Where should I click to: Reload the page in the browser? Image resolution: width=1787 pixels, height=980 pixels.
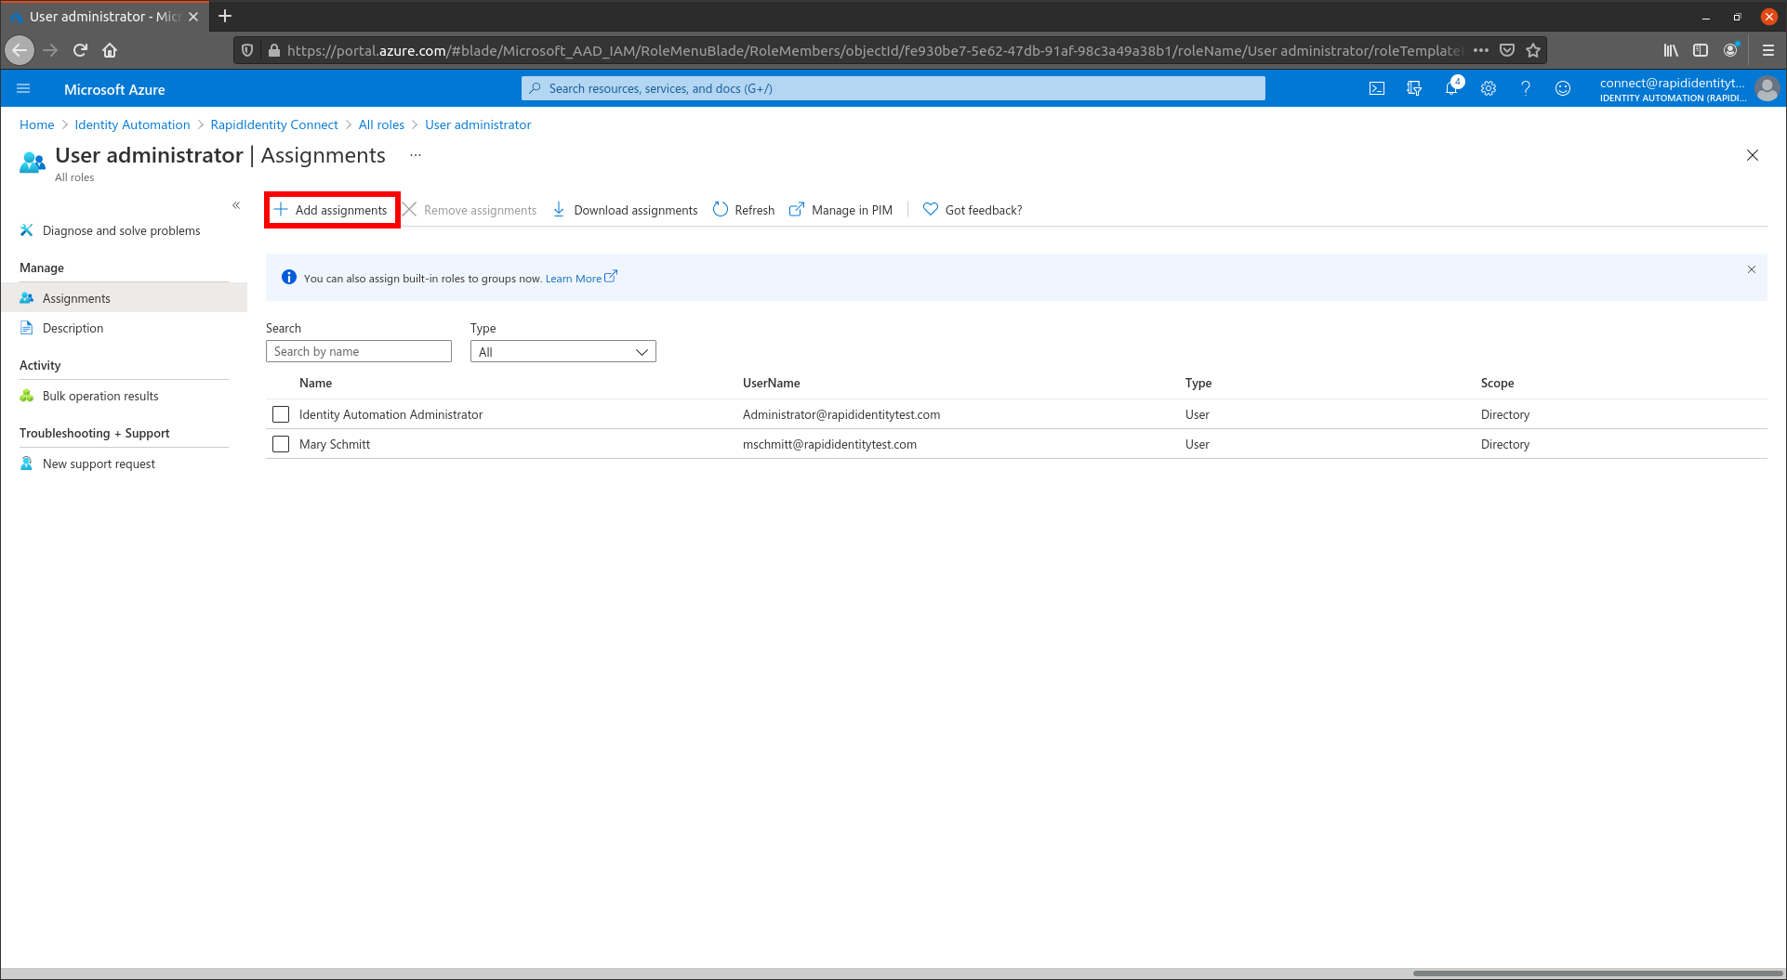click(81, 50)
